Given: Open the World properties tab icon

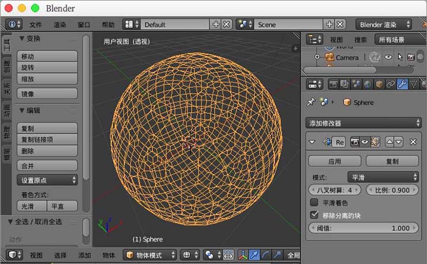Looking at the screenshot, I should (x=368, y=84).
